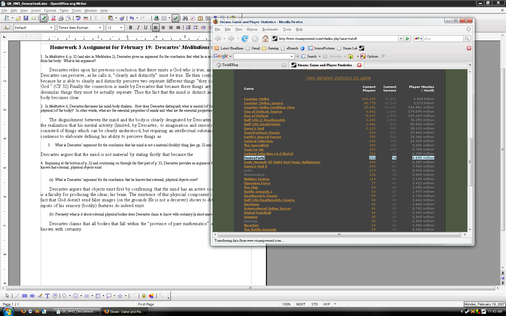Open the Bookmarks menu in Firefox
The height and width of the screenshot is (316, 506).
tap(270, 29)
